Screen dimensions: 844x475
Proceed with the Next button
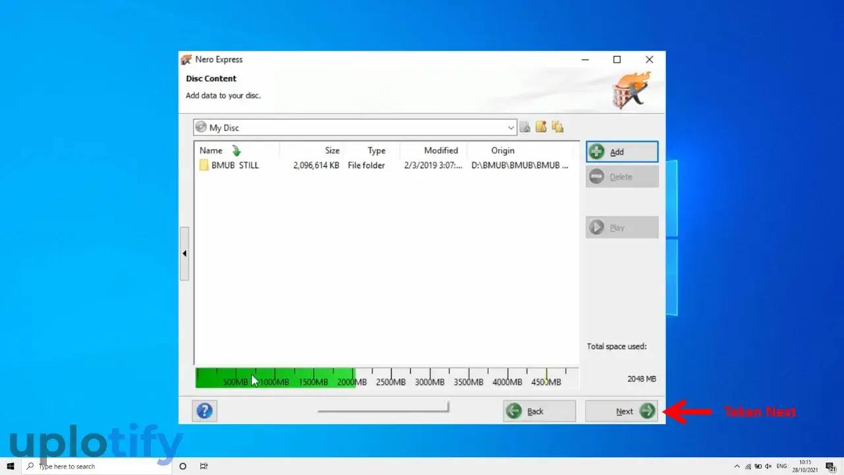click(x=622, y=412)
